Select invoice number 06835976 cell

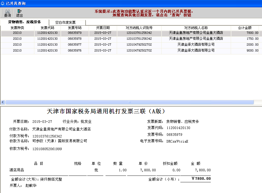coord(75,50)
